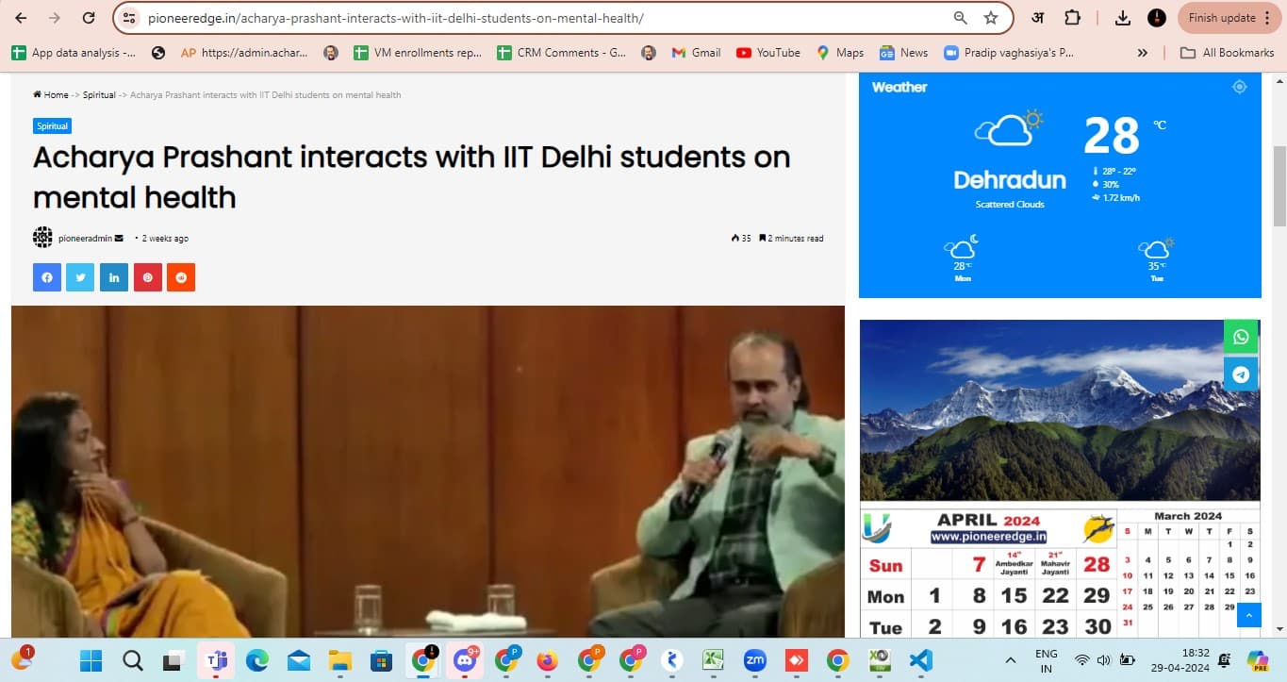Image resolution: width=1287 pixels, height=682 pixels.
Task: Open Chrome downloads panel
Action: [1122, 18]
